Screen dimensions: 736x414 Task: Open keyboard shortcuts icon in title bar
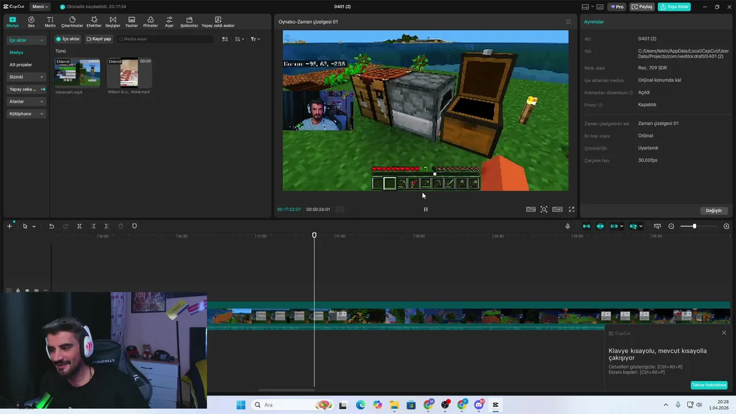[600, 7]
